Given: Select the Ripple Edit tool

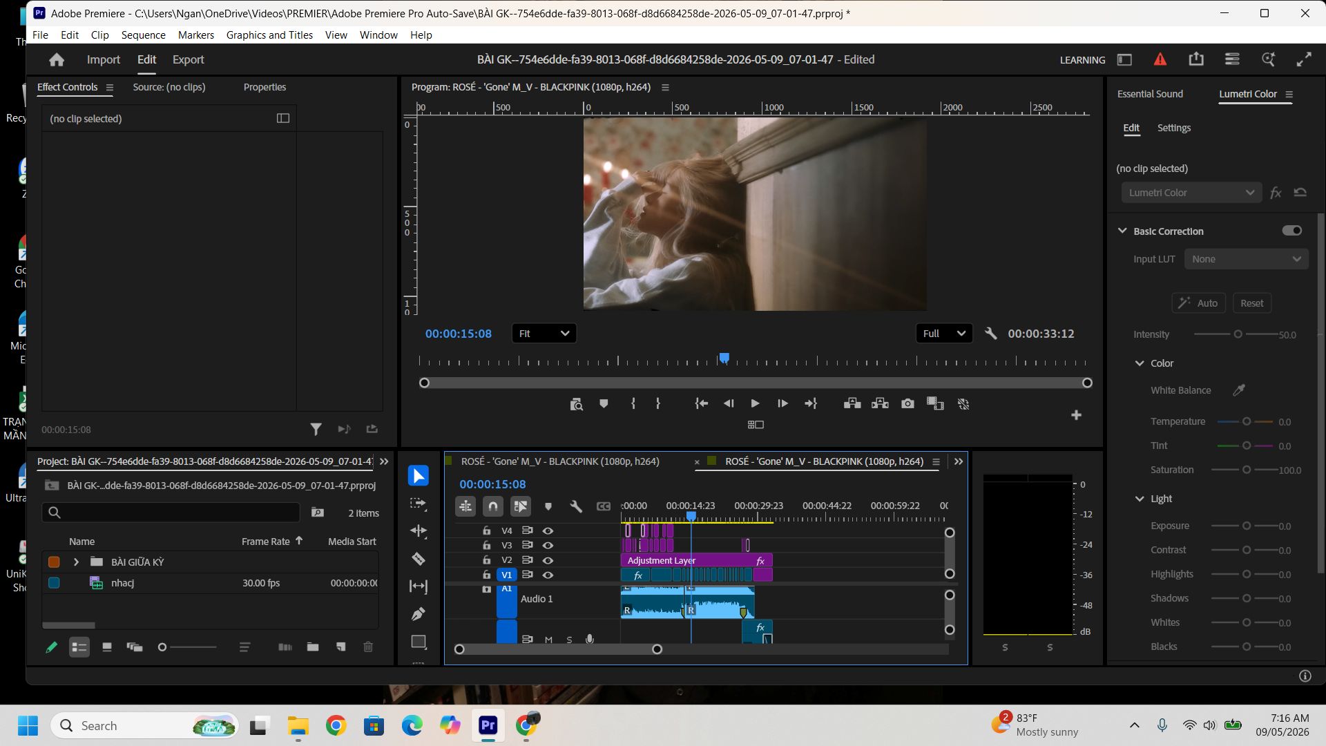Looking at the screenshot, I should click(x=419, y=531).
